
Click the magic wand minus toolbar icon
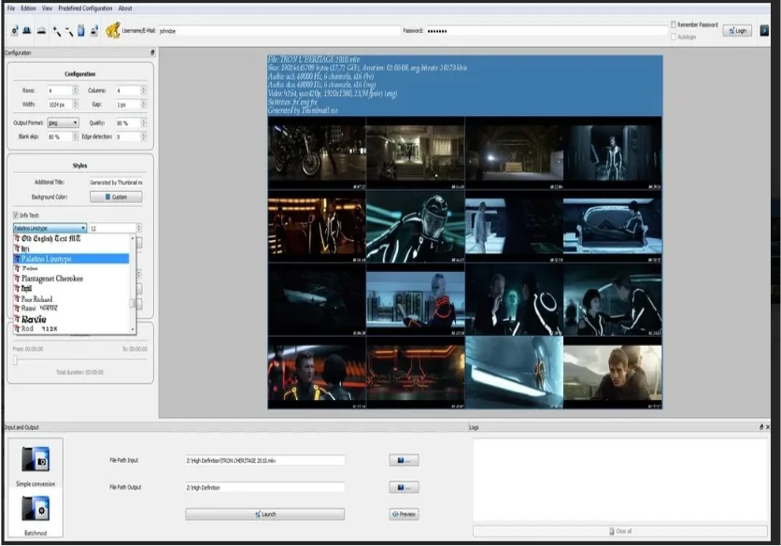click(69, 31)
